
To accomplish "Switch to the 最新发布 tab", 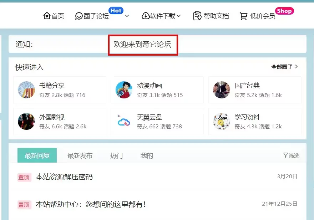I will [x=80, y=155].
